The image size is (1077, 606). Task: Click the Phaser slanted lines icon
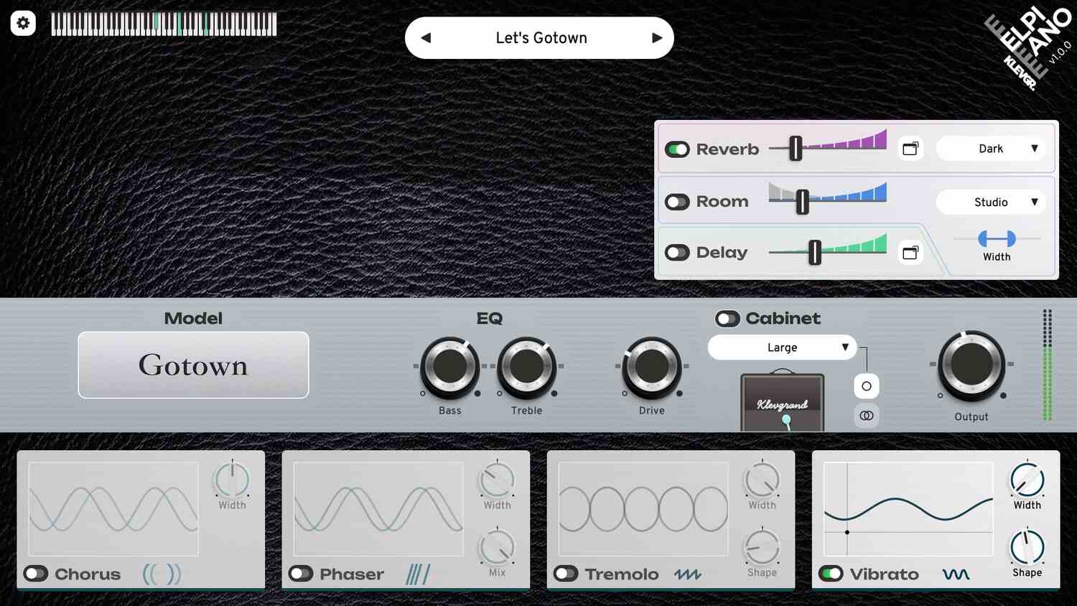tap(418, 574)
